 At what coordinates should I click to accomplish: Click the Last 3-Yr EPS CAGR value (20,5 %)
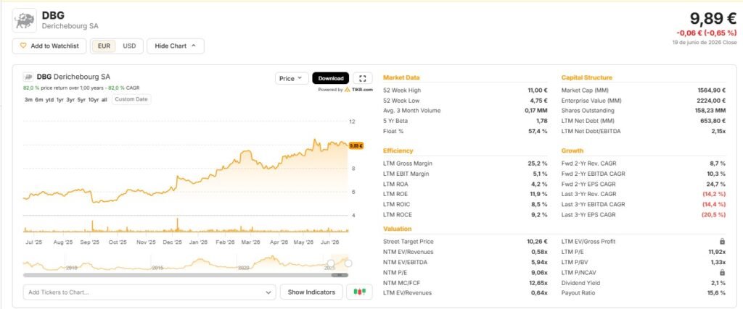(x=714, y=215)
